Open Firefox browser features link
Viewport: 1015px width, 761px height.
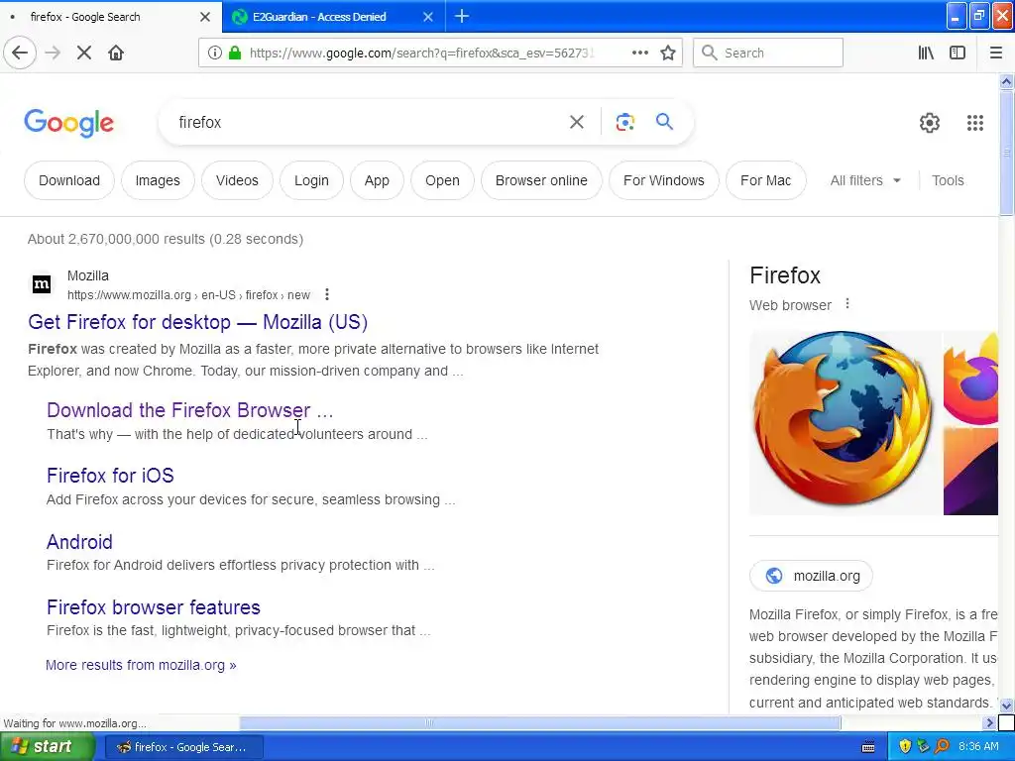[x=154, y=607]
